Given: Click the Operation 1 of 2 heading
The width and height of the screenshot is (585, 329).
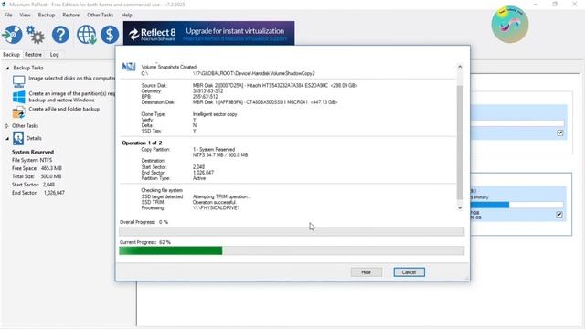Looking at the screenshot, I should 142,143.
